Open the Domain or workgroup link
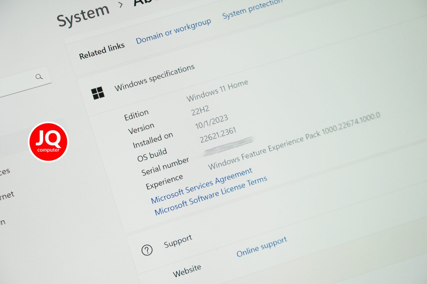427x284 pixels. (x=173, y=32)
